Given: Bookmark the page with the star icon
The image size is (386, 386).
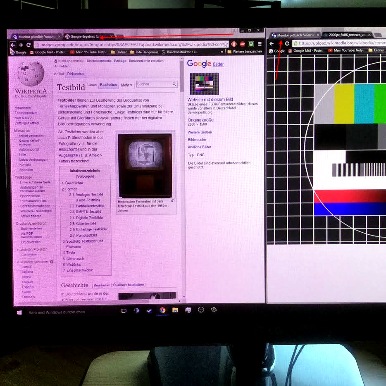Looking at the screenshot, I should tap(225, 44).
